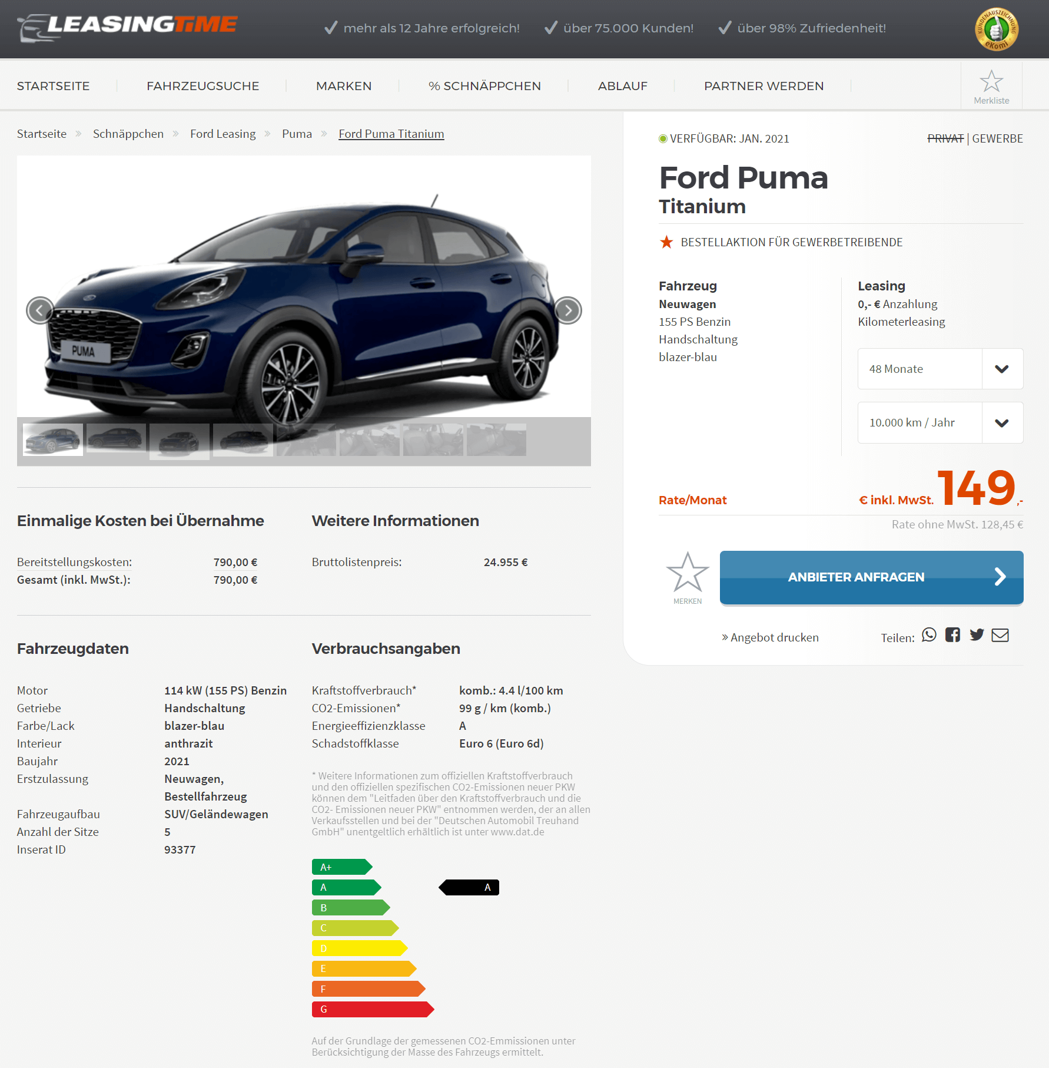Click chevron of km per year selector

[x=1002, y=422]
